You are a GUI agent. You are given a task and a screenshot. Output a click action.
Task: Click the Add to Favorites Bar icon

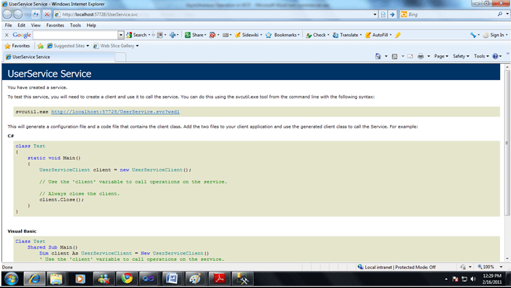40,46
